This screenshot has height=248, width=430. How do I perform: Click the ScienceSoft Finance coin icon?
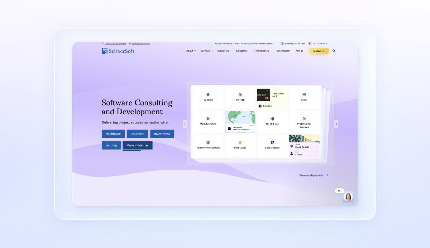pos(130,44)
